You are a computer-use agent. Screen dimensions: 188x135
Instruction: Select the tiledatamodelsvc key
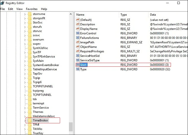(44, 116)
